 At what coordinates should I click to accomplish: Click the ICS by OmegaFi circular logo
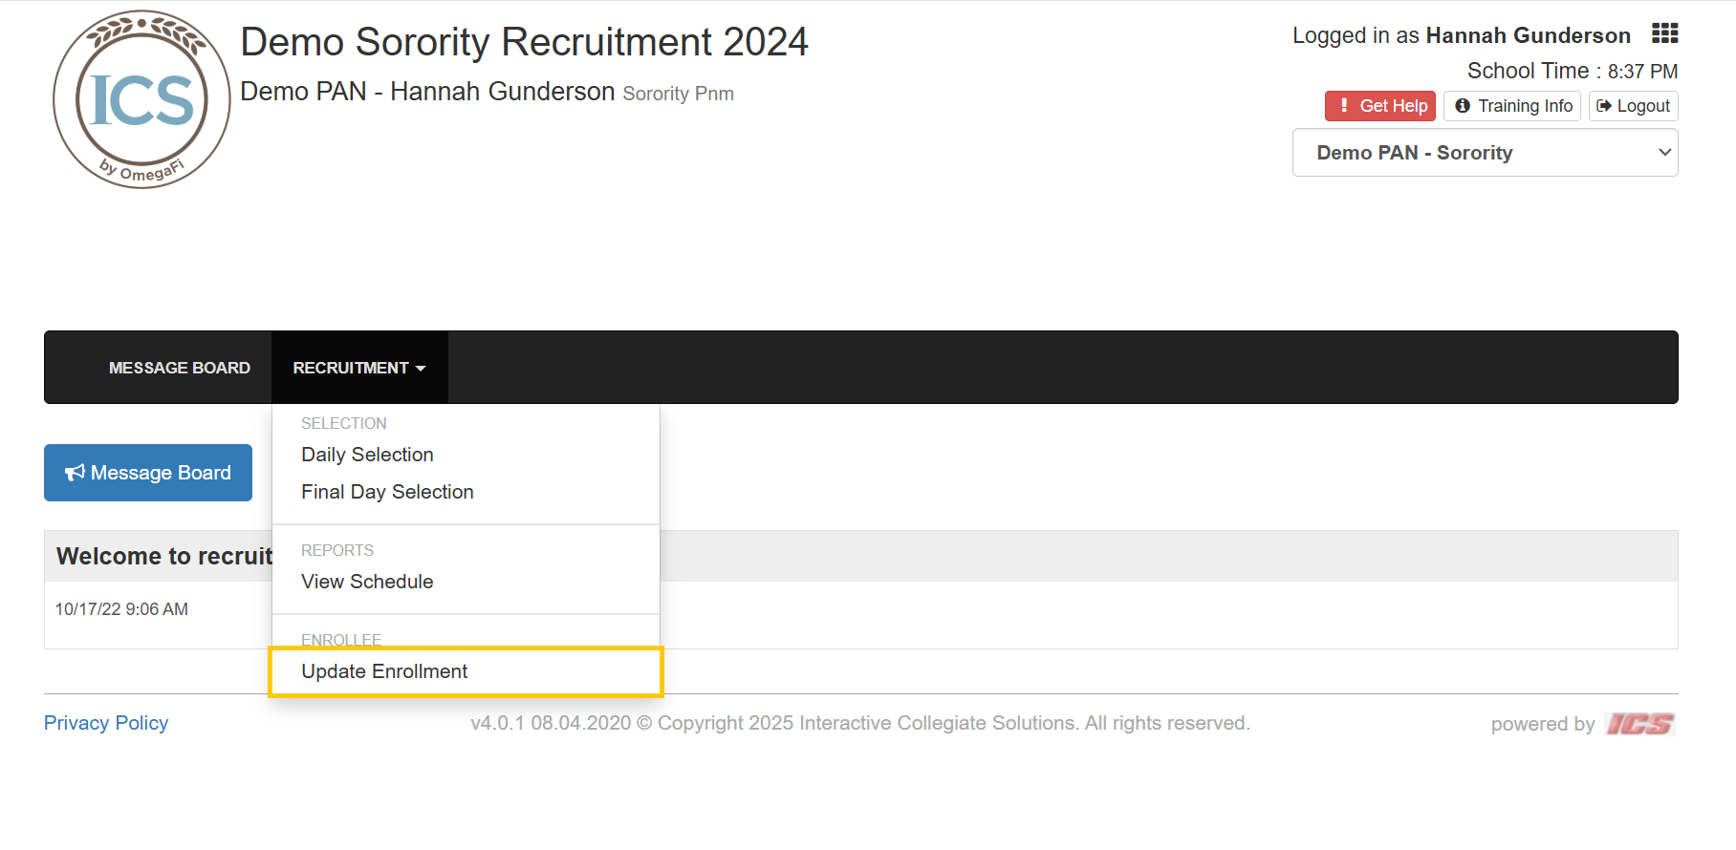click(141, 99)
